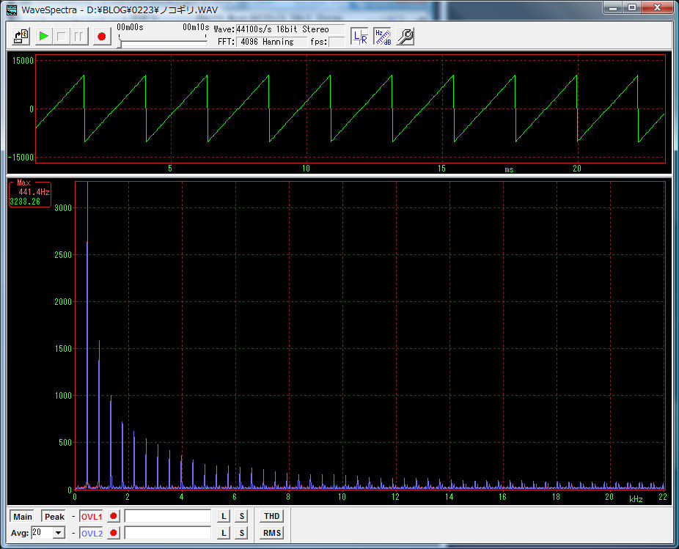Load overlay 2 with its L button

pos(224,533)
